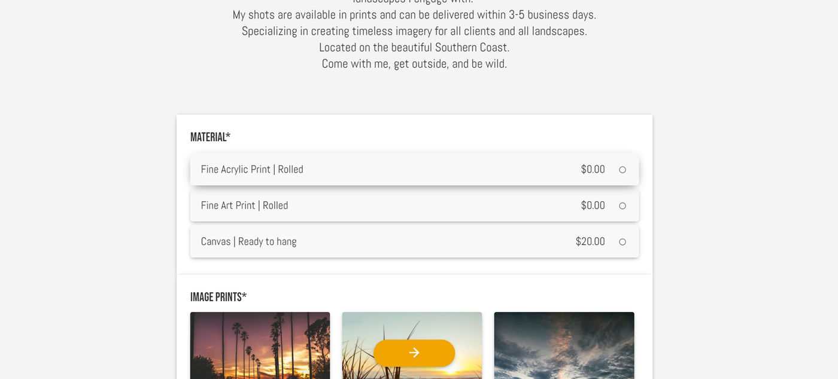Click the "Located on the beautiful Southern Coast" line
The width and height of the screenshot is (838, 379).
click(x=414, y=47)
